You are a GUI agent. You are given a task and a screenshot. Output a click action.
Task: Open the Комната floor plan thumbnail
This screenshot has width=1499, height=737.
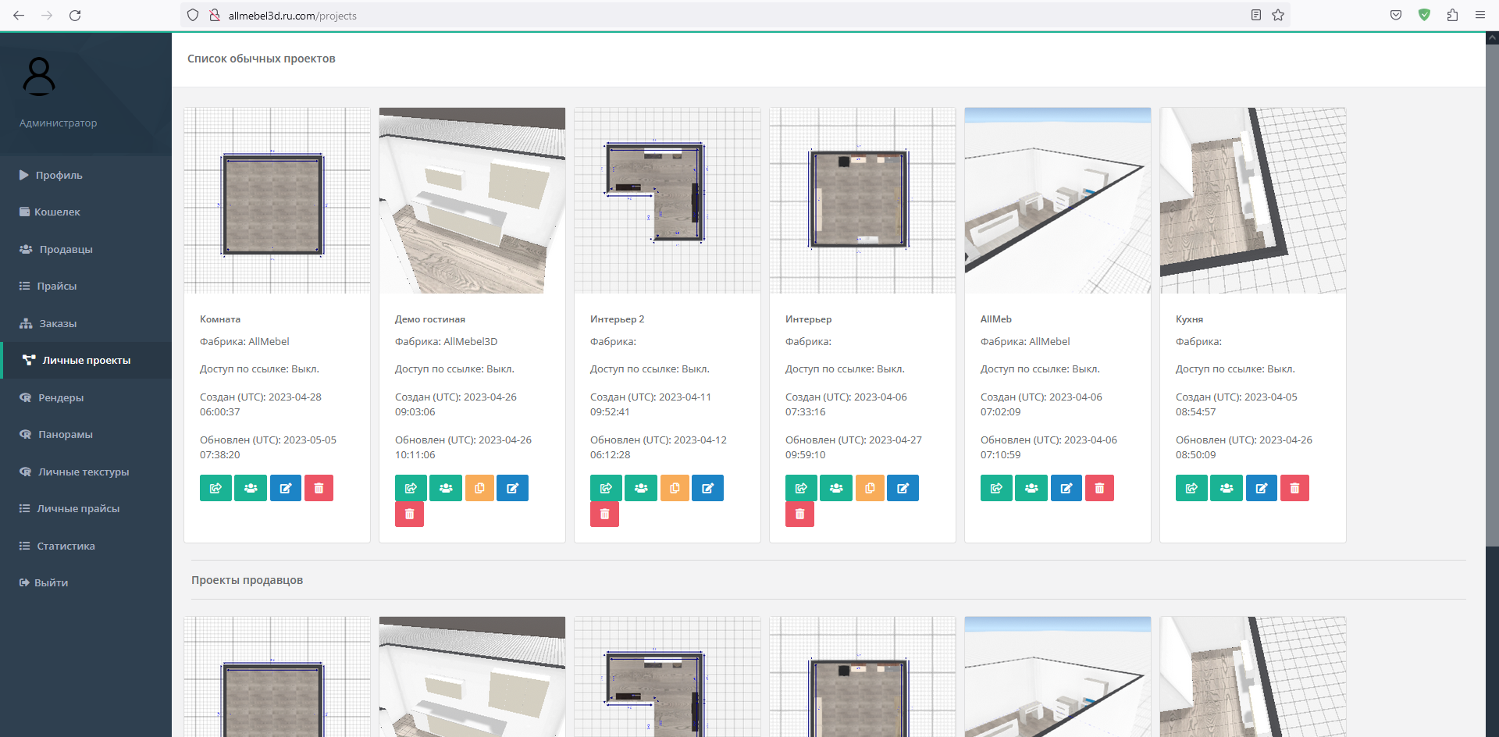(x=277, y=201)
